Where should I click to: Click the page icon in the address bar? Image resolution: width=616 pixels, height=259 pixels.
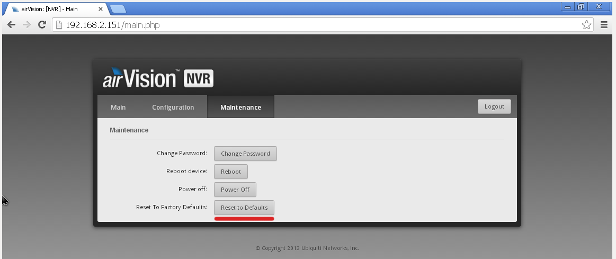click(x=59, y=25)
